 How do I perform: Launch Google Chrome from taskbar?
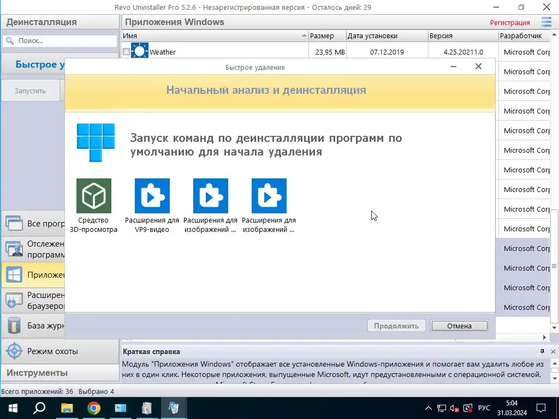point(94,408)
